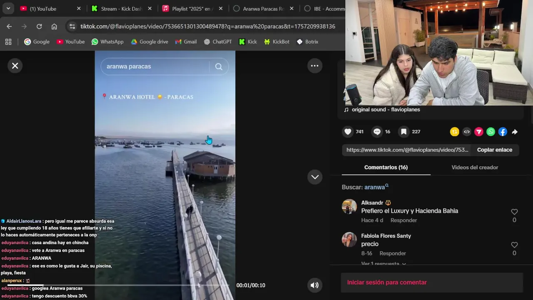Open embed code icon
Image resolution: width=533 pixels, height=300 pixels.
pos(467,132)
